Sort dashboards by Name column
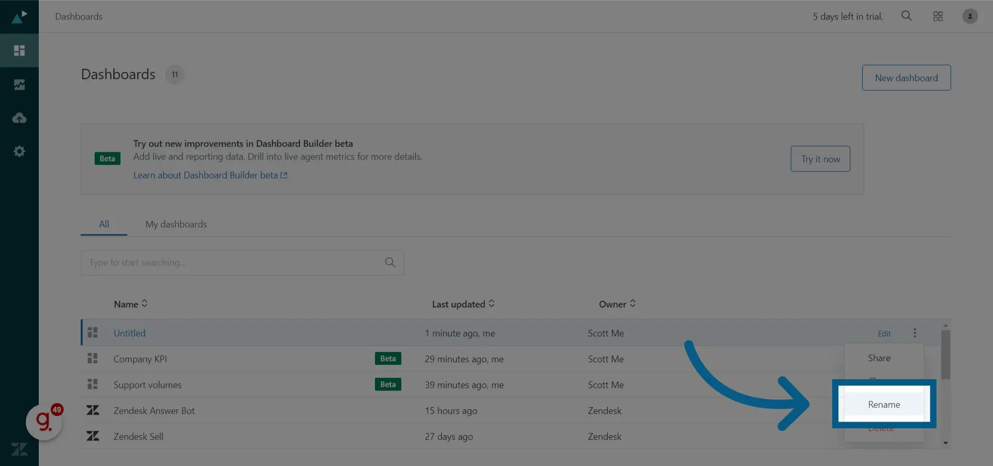 [130, 304]
